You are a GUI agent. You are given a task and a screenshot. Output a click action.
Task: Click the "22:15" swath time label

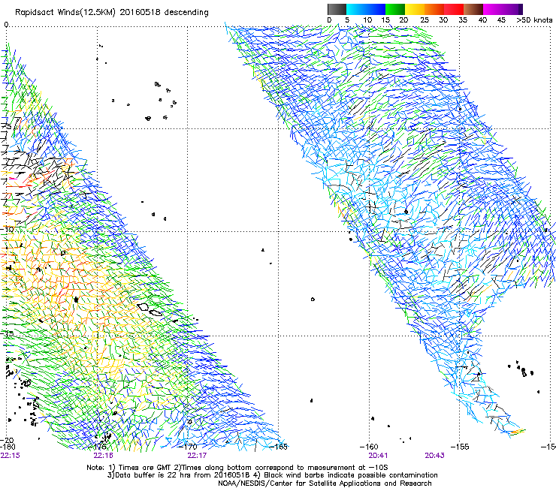coord(11,456)
